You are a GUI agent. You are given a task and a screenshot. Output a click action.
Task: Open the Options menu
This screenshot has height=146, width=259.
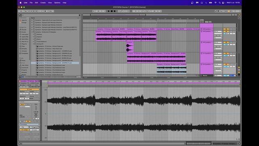[x=57, y=3]
